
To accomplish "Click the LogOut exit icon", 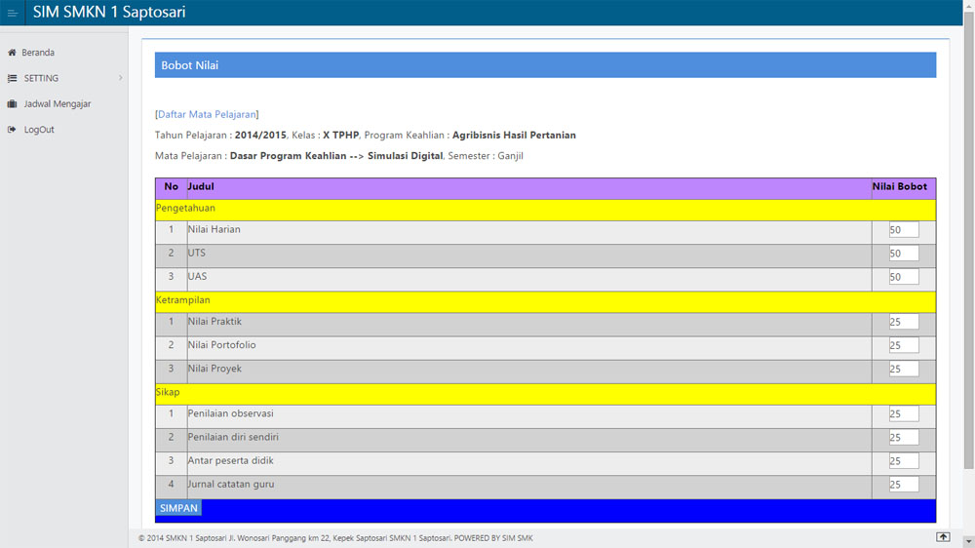I will click(x=12, y=130).
